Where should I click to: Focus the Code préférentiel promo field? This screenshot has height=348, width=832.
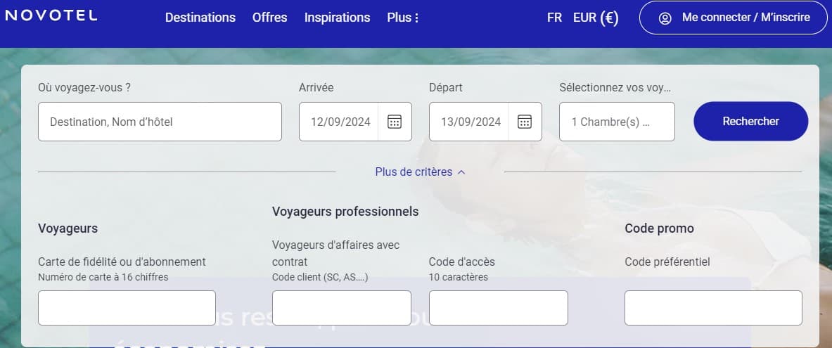[713, 308]
